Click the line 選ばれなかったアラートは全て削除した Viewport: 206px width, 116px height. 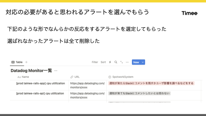[53, 41]
